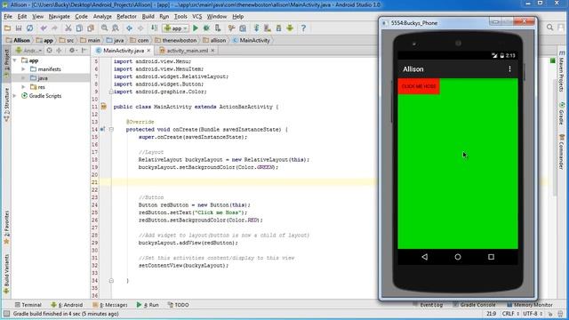The image size is (569, 320).
Task: Click the Sync Project with Gradle icon
Action: (257, 28)
